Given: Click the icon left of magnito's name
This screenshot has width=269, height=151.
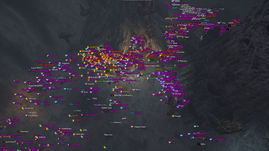Looking at the screenshot, I should pos(60,63).
